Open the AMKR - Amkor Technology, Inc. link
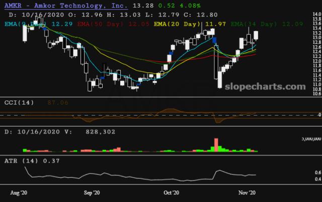 pos(66,6)
